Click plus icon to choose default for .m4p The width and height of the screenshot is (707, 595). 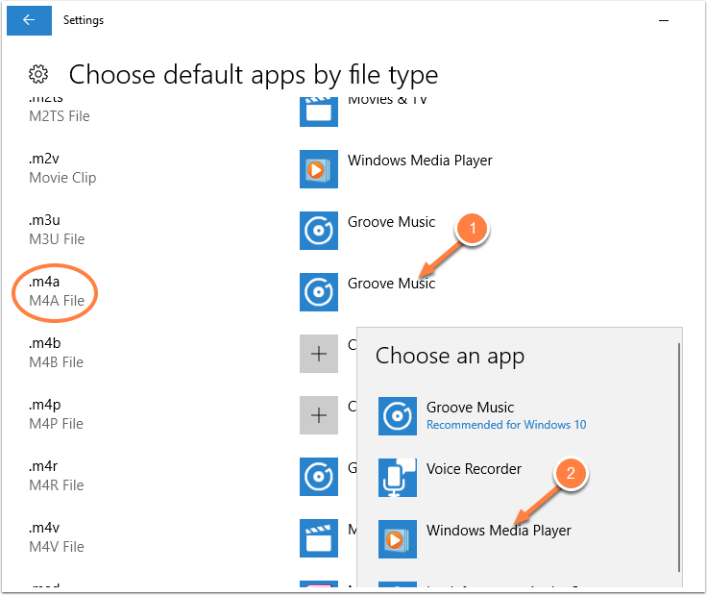pyautogui.click(x=319, y=415)
